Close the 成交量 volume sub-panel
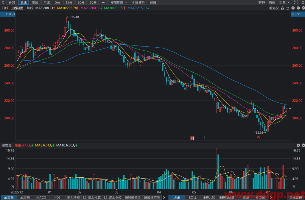 coord(298,145)
